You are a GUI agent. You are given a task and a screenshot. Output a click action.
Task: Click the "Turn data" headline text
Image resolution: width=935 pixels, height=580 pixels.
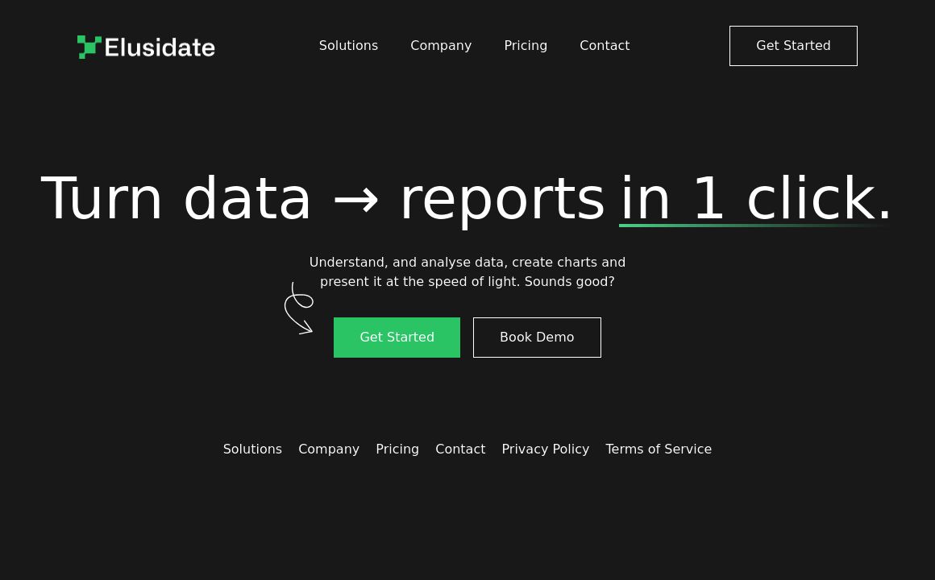pos(176,199)
